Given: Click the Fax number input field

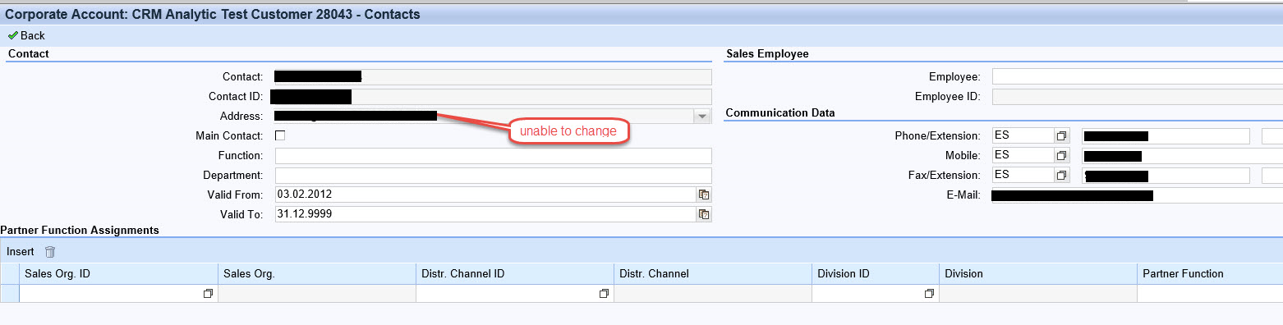Looking at the screenshot, I should pyautogui.click(x=1166, y=175).
